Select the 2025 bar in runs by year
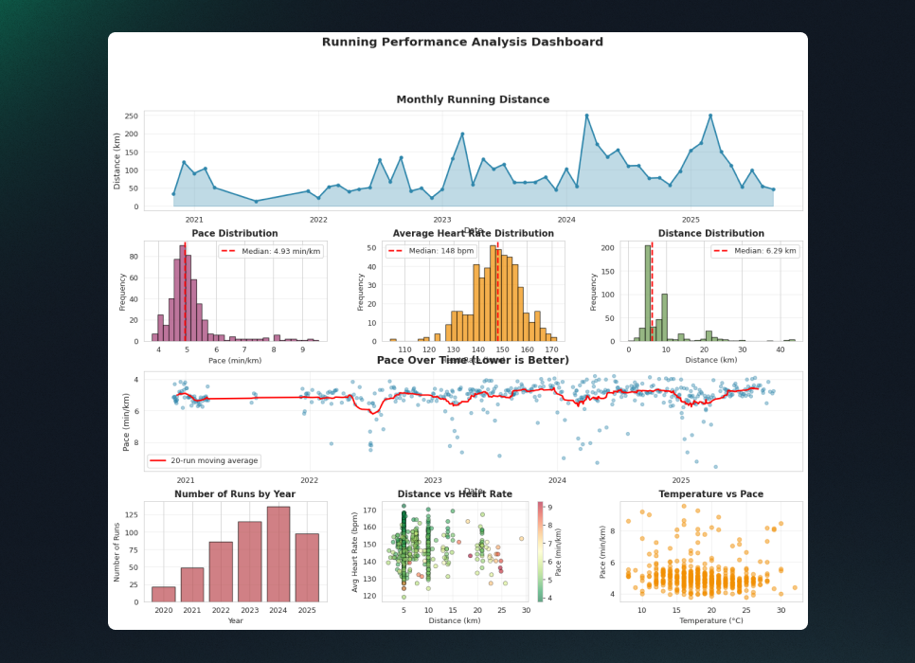The width and height of the screenshot is (915, 663). coord(307,567)
